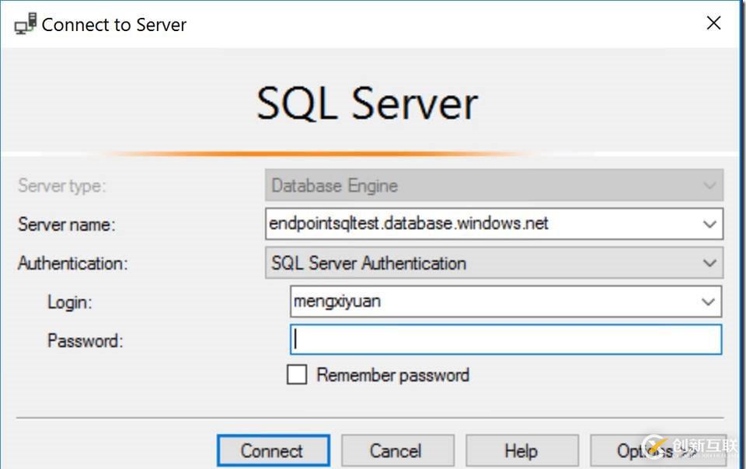Open the Login dropdown arrow

(x=708, y=302)
